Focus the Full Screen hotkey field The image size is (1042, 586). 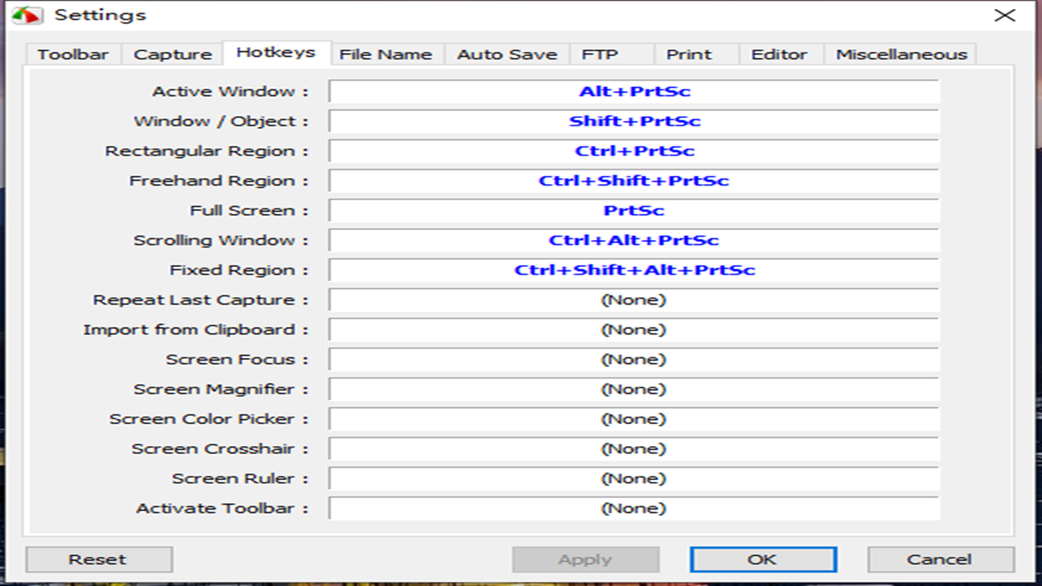point(634,210)
